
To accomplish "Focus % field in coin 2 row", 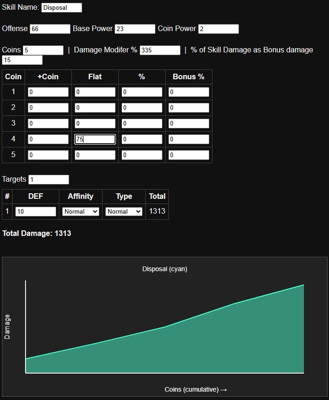I will 142,108.
